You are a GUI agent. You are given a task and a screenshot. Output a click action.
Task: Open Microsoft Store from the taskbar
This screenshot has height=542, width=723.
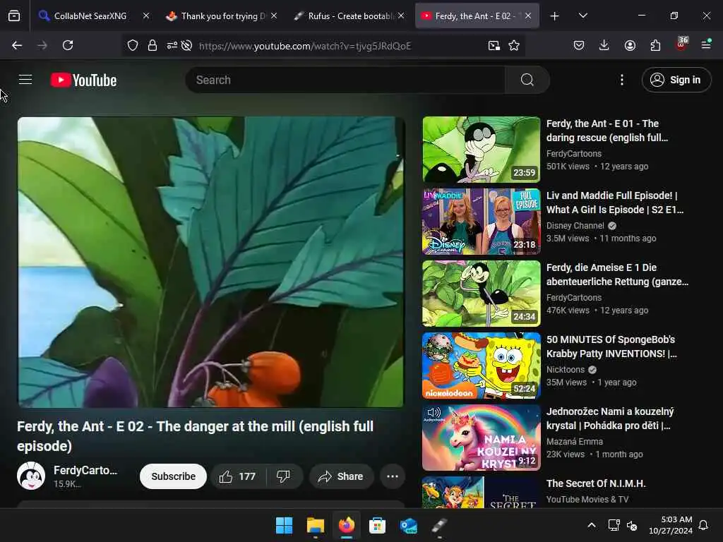(377, 525)
